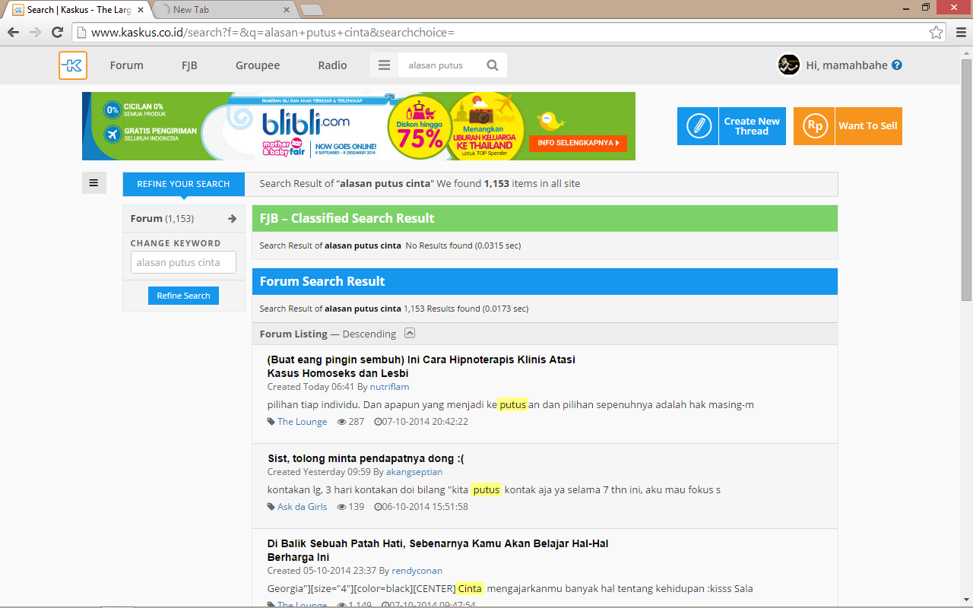
Task: Open the FJB menu item
Action: click(x=189, y=65)
